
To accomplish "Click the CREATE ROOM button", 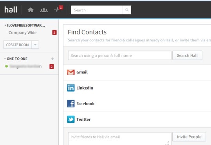I will [17, 45].
